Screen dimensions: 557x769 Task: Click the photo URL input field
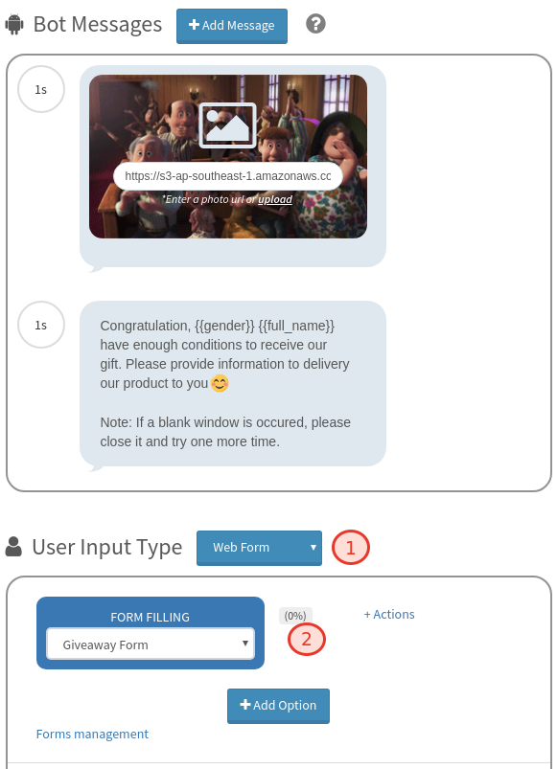228,176
